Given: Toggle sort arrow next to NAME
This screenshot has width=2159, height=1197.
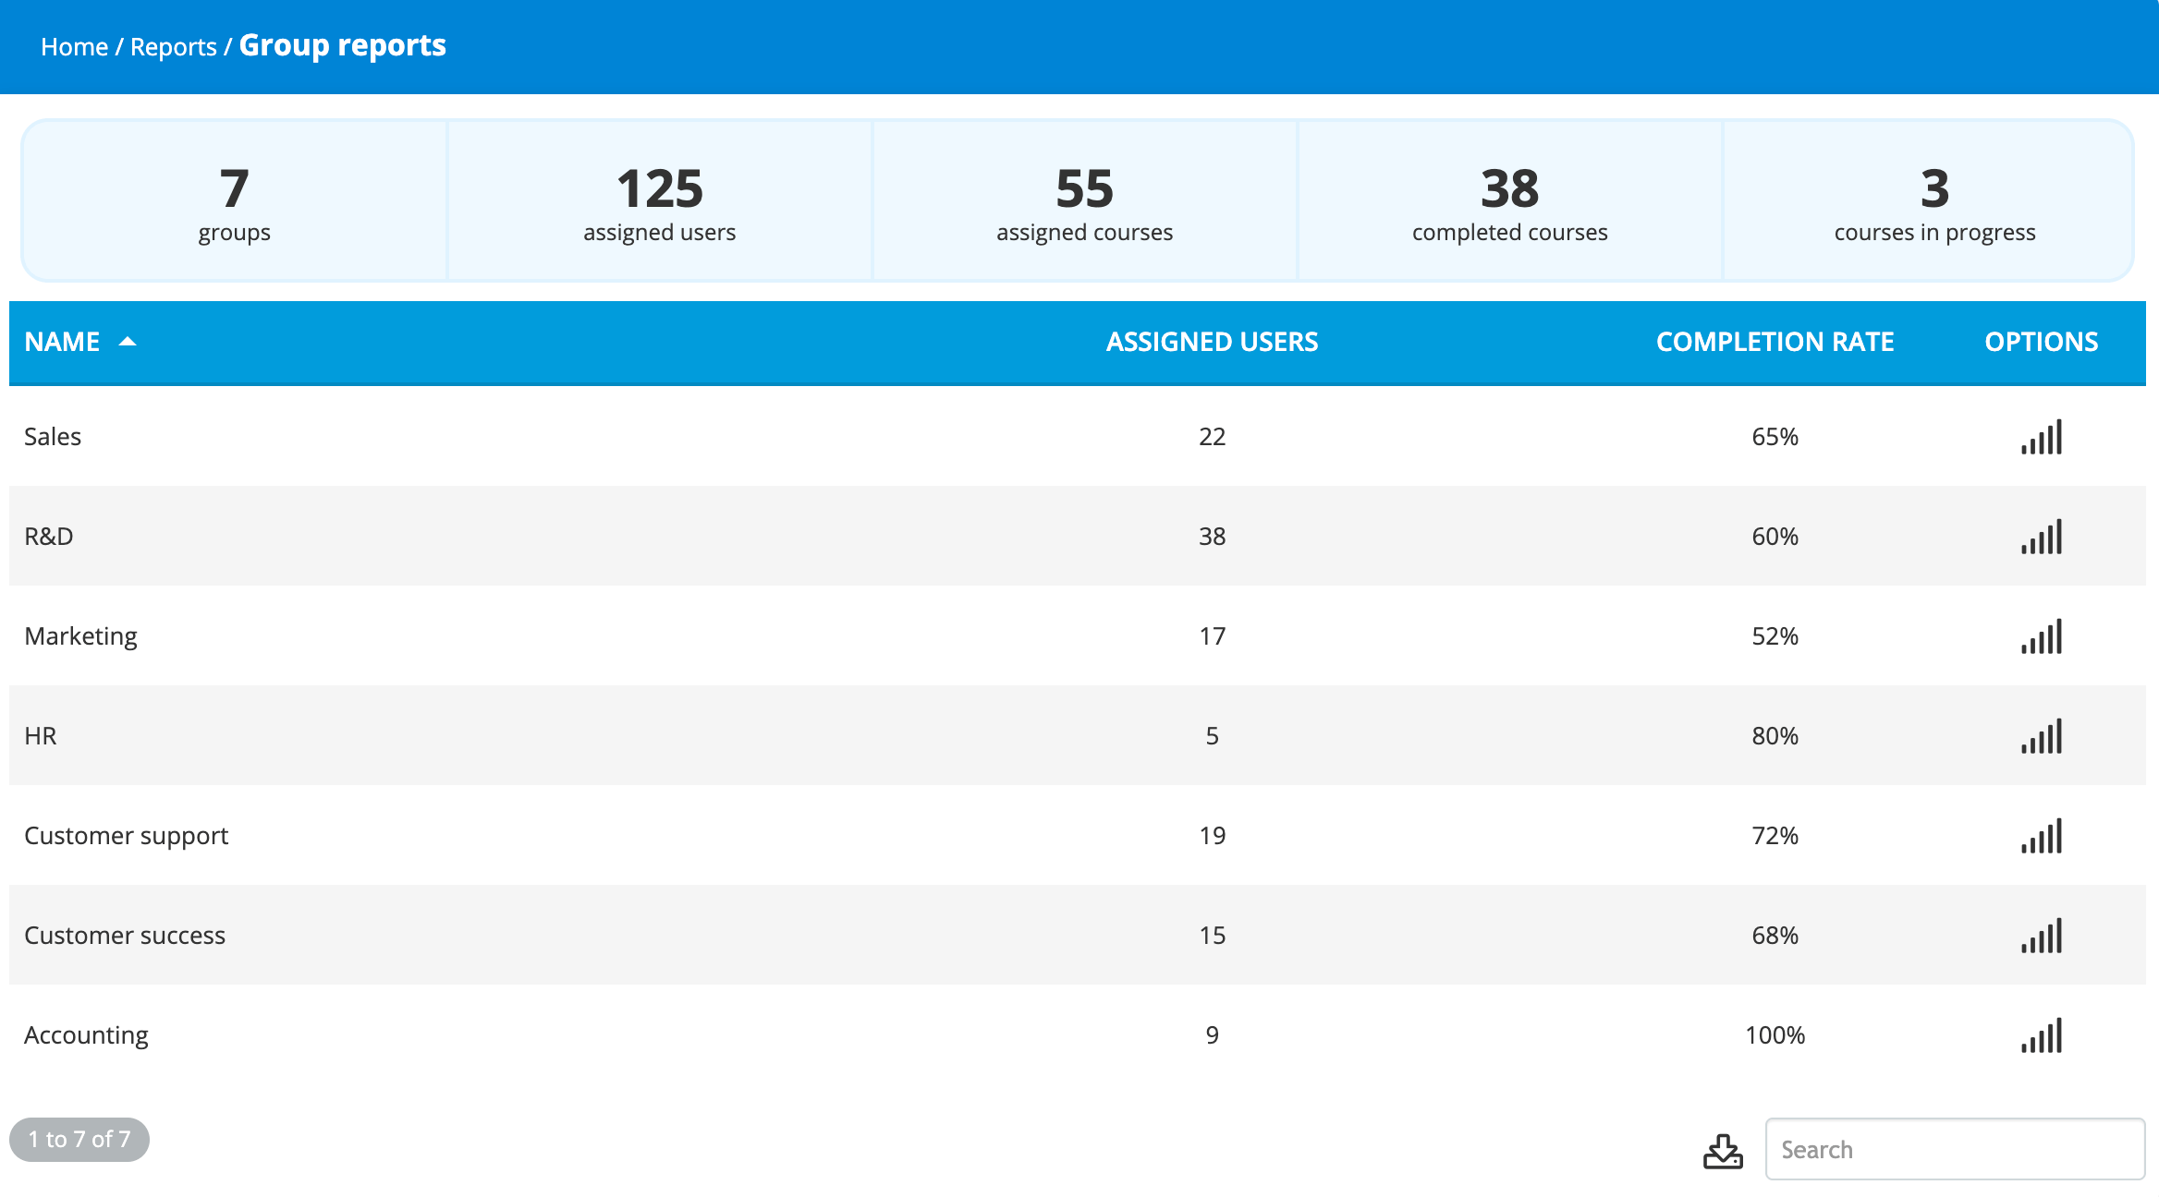Looking at the screenshot, I should pos(128,342).
